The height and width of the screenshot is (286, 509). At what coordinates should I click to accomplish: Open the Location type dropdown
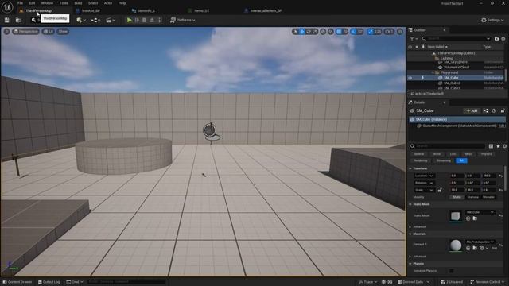424,176
